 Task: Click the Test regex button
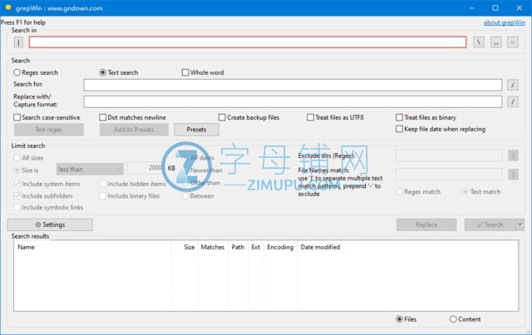tap(48, 130)
